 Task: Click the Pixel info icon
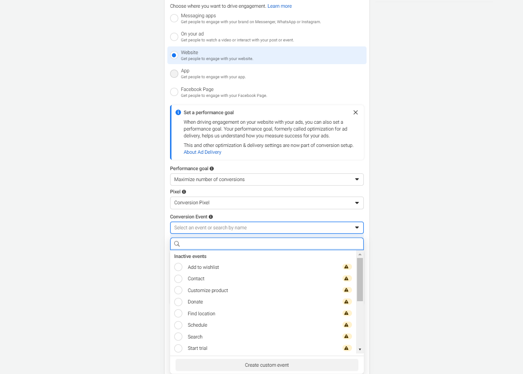coord(184,192)
